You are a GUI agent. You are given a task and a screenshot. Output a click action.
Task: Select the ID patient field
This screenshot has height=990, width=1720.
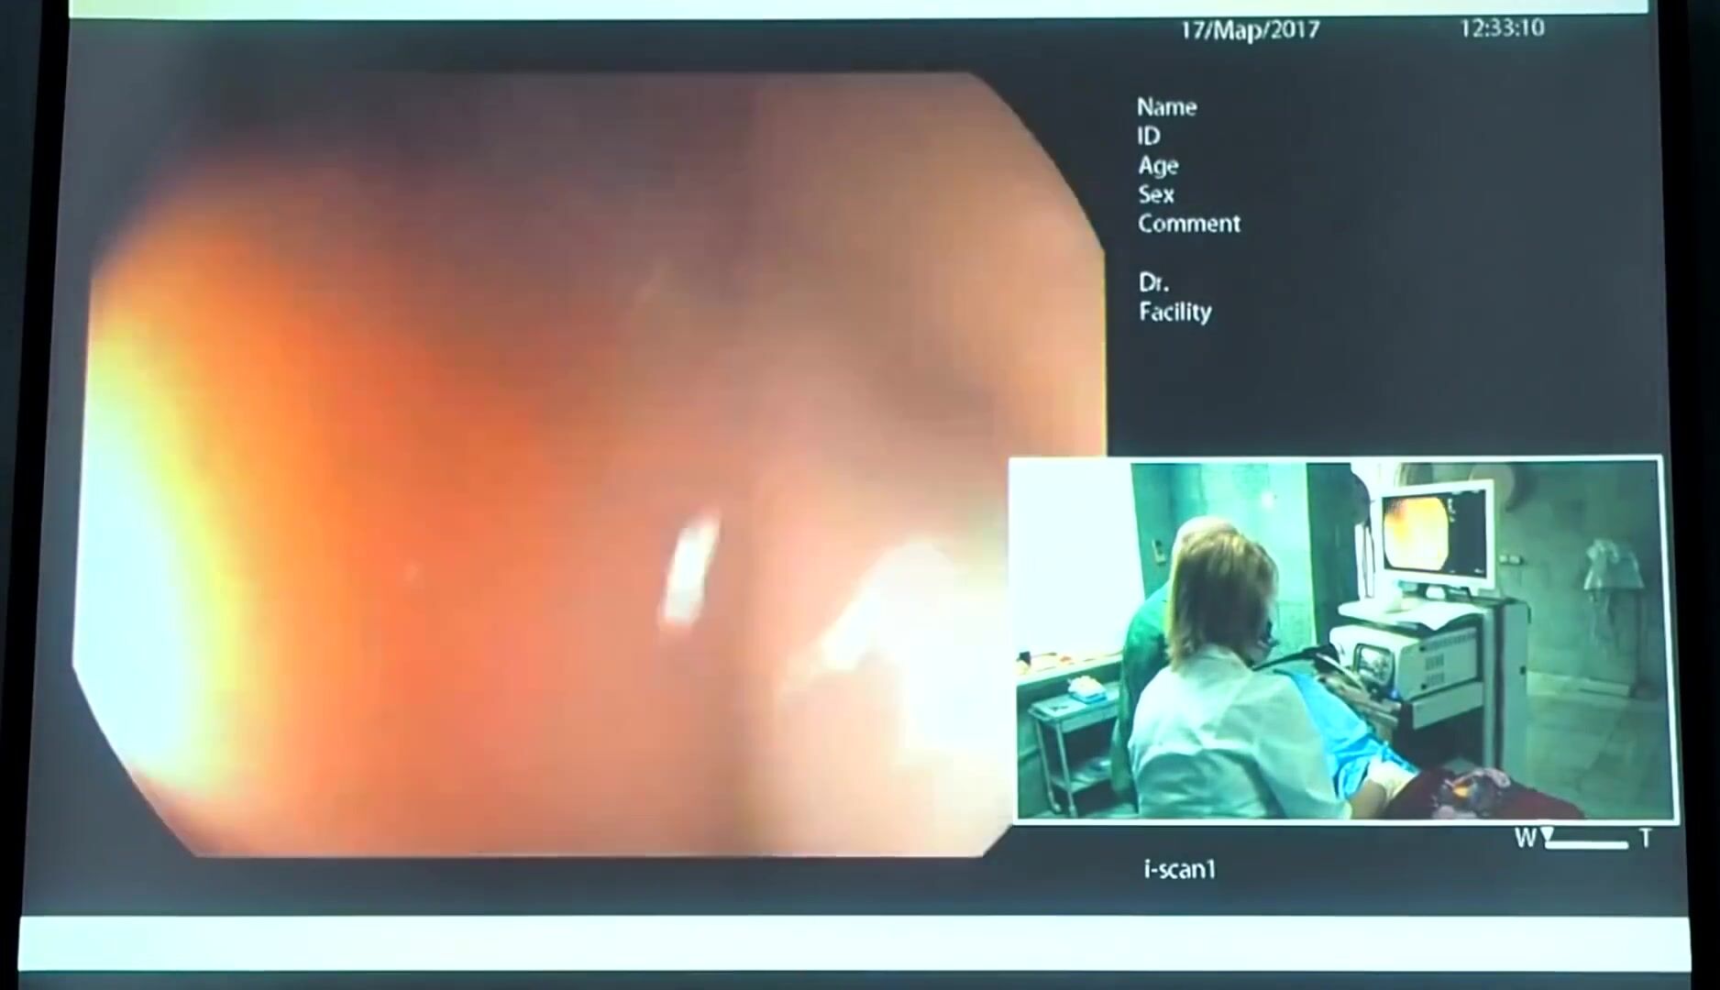1149,137
